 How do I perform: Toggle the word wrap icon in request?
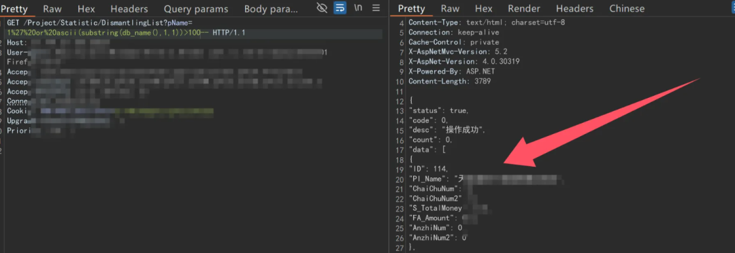click(340, 8)
